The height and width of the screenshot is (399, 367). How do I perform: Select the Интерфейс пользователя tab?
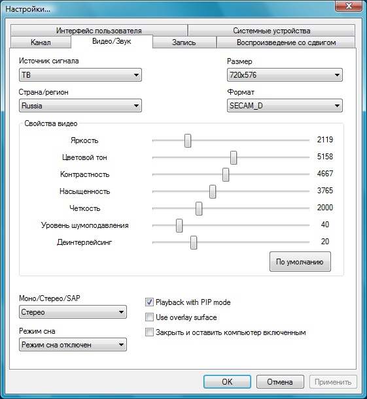[99, 31]
